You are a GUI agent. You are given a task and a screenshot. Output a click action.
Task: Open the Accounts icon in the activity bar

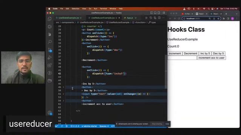click(50, 113)
